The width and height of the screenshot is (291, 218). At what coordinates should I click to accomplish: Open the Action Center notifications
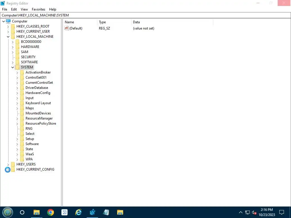pyautogui.click(x=282, y=212)
